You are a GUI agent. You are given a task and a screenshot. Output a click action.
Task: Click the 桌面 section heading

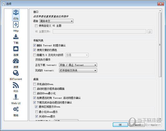(x=36, y=79)
